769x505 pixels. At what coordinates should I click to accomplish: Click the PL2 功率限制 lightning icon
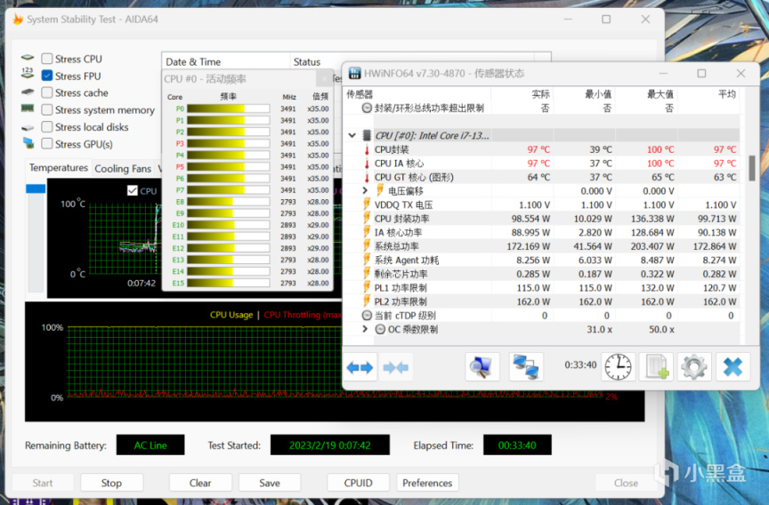click(x=367, y=301)
